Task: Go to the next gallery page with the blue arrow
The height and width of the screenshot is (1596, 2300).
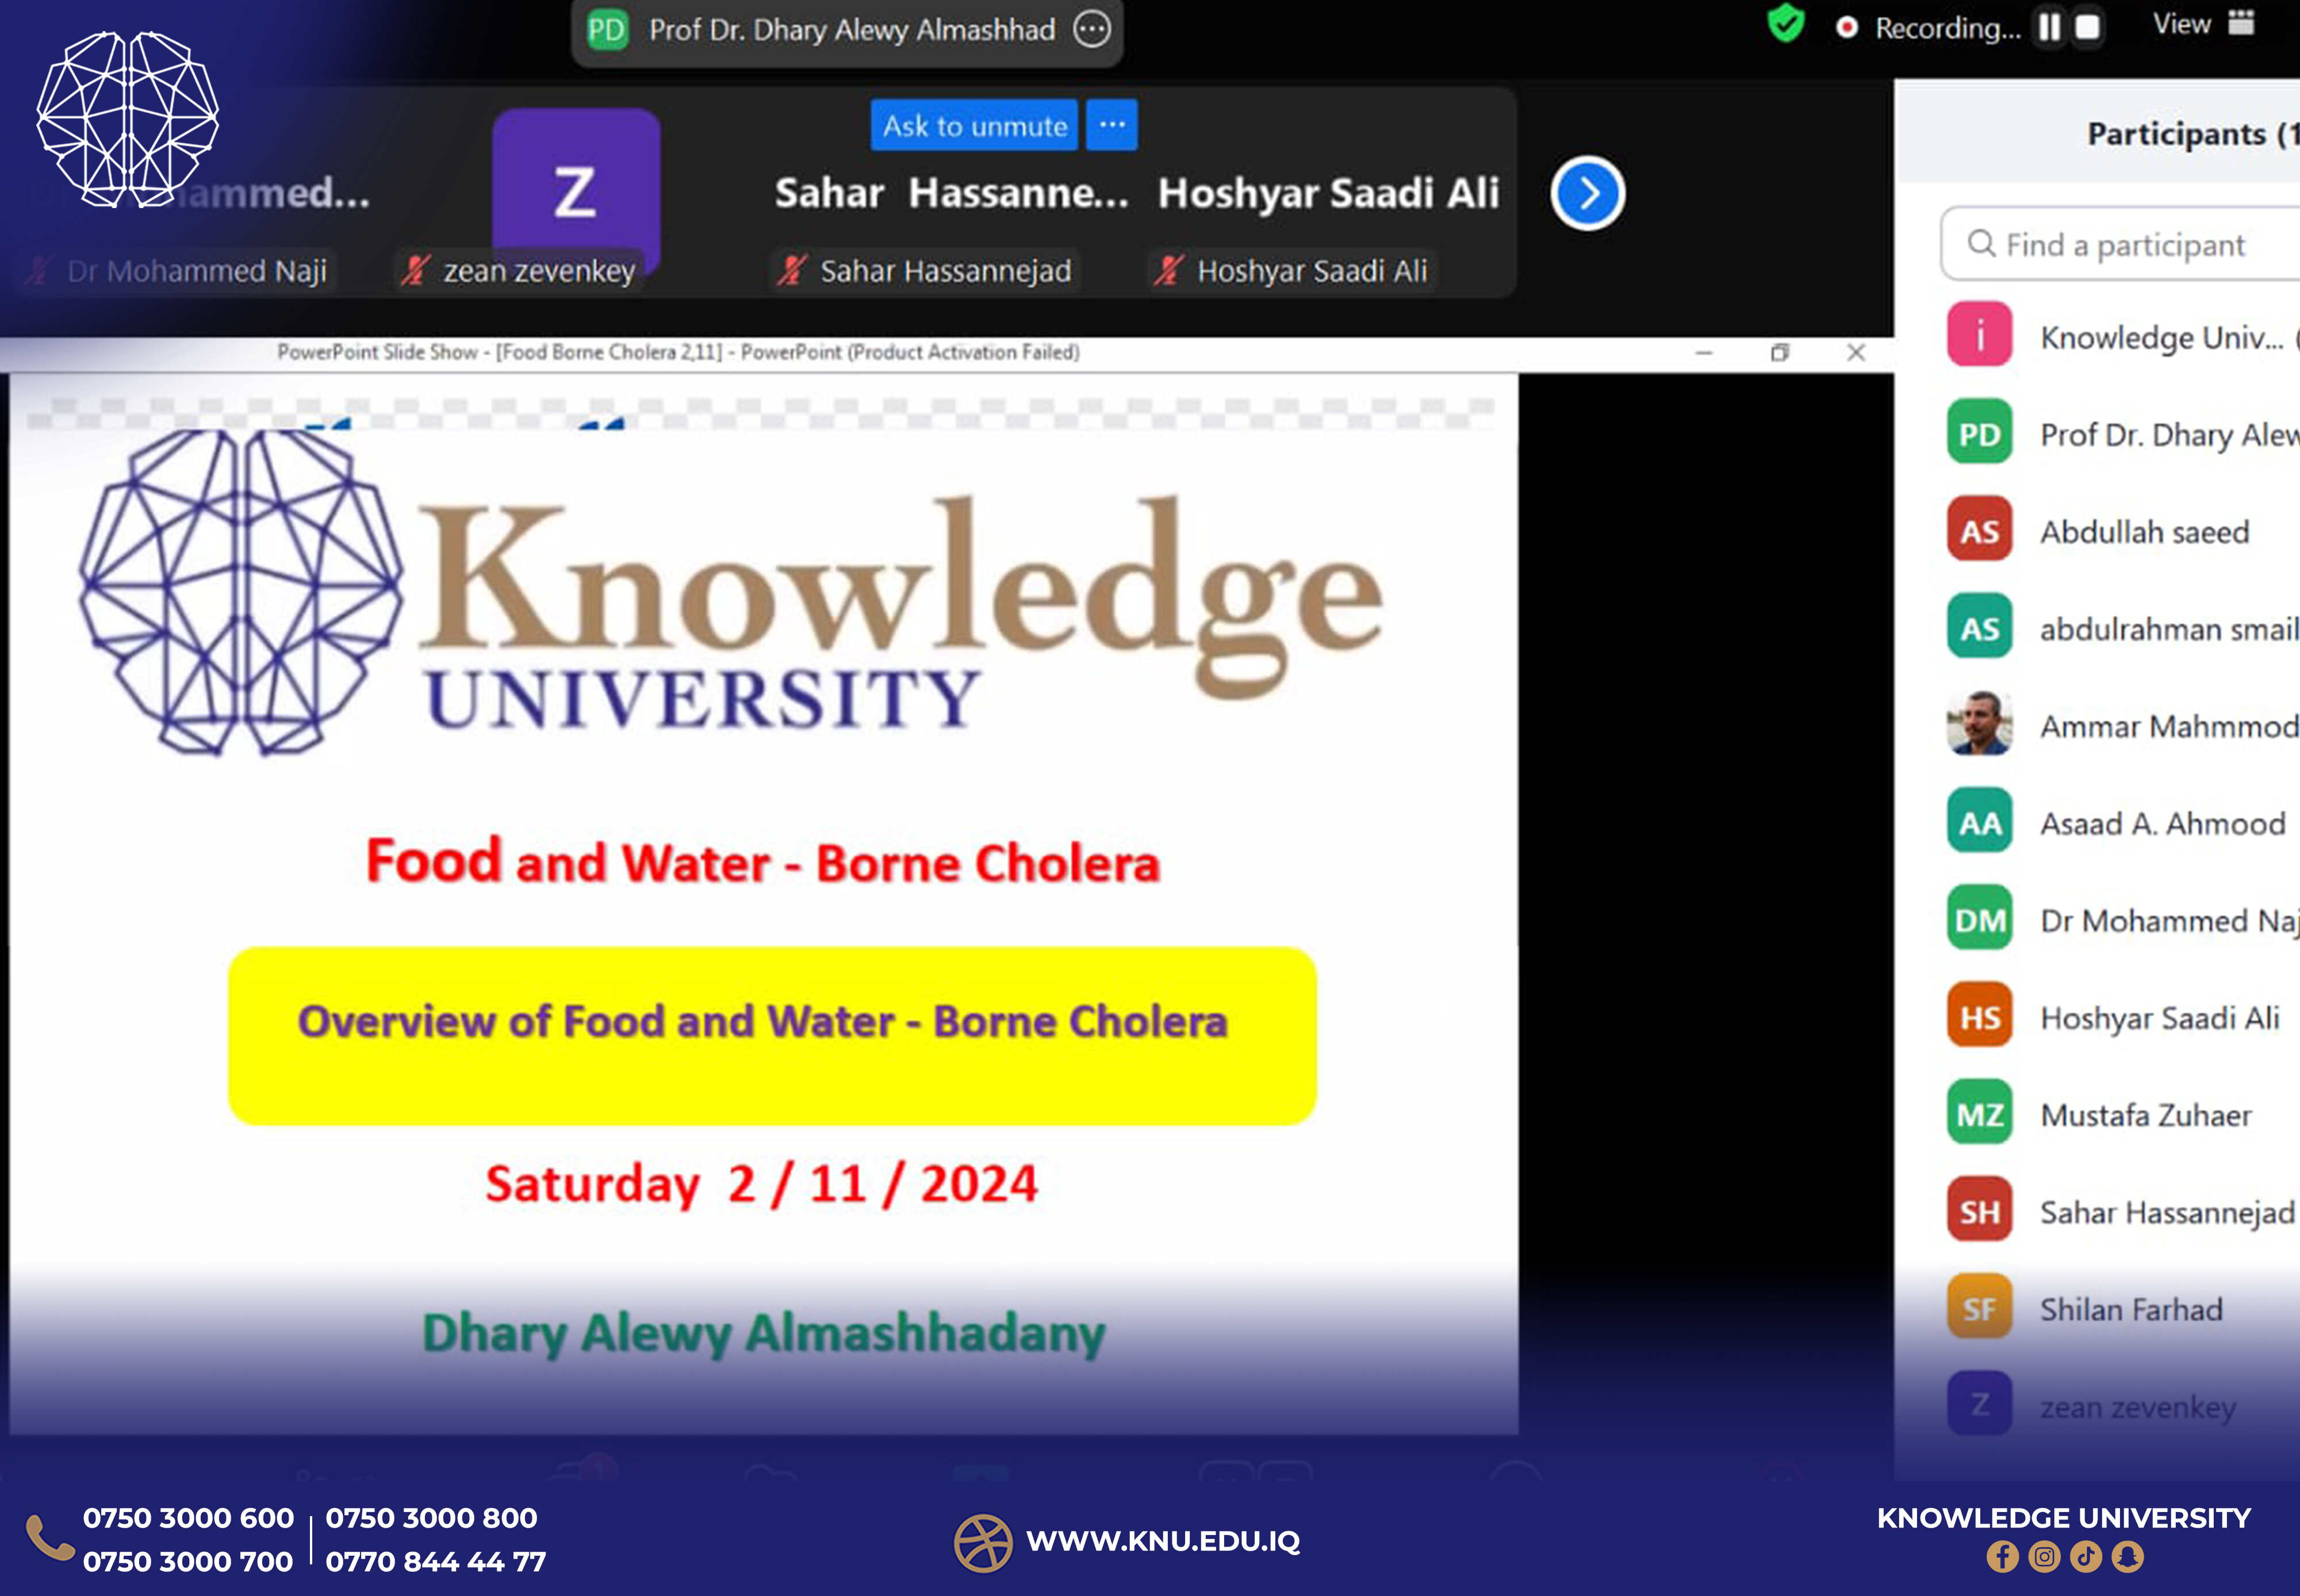Action: point(1588,193)
